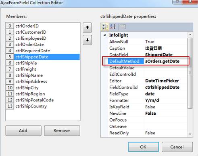Image resolution: width=198 pixels, height=156 pixels.
Task: Click the Caption value 出货日期
Action: (x=153, y=48)
